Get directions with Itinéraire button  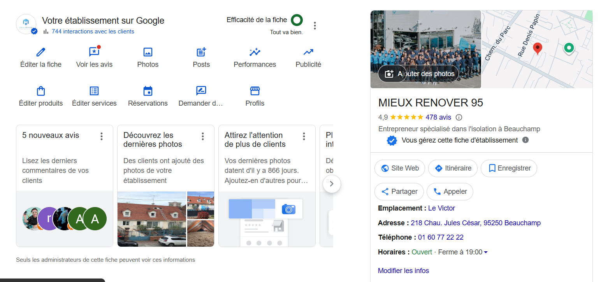coord(453,168)
